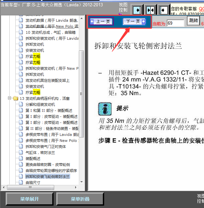
Task: Click the tree horizontal scrollbar left arrow
Action: click(4, 187)
